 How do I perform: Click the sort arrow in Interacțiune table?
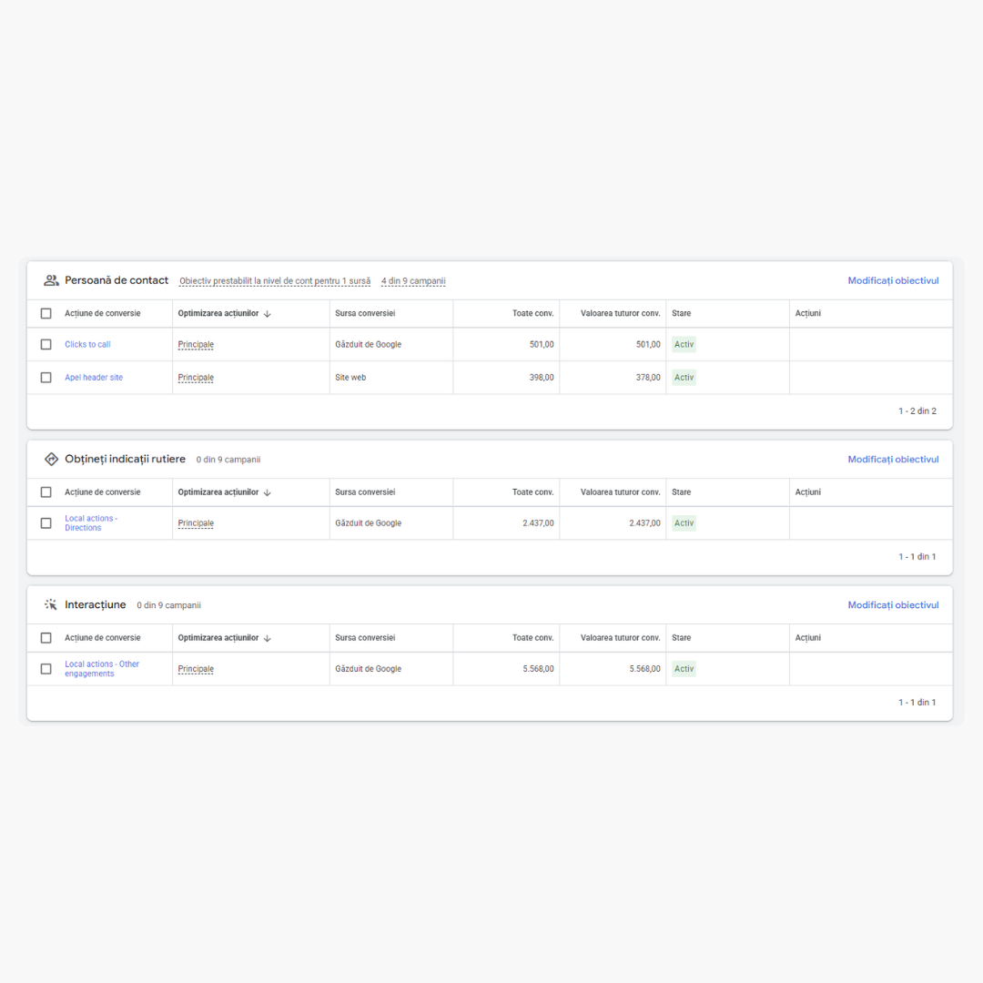pos(268,638)
